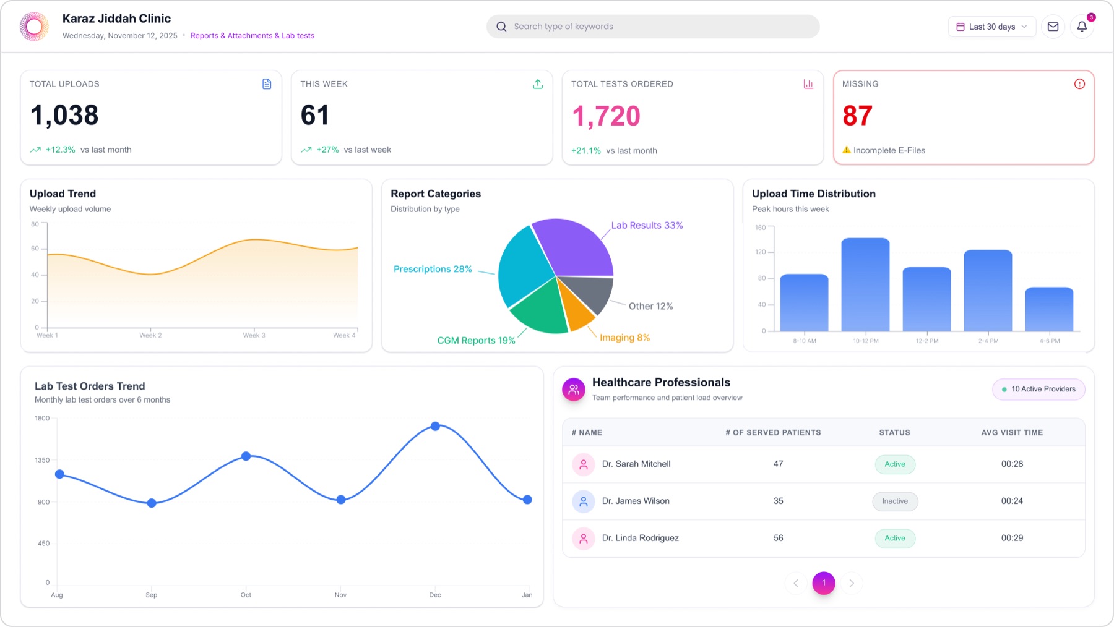Click the name Dr. Linda Rodriguez

pyautogui.click(x=641, y=539)
